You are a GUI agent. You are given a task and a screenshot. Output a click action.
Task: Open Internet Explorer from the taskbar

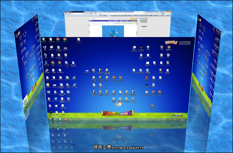[x=55, y=119]
